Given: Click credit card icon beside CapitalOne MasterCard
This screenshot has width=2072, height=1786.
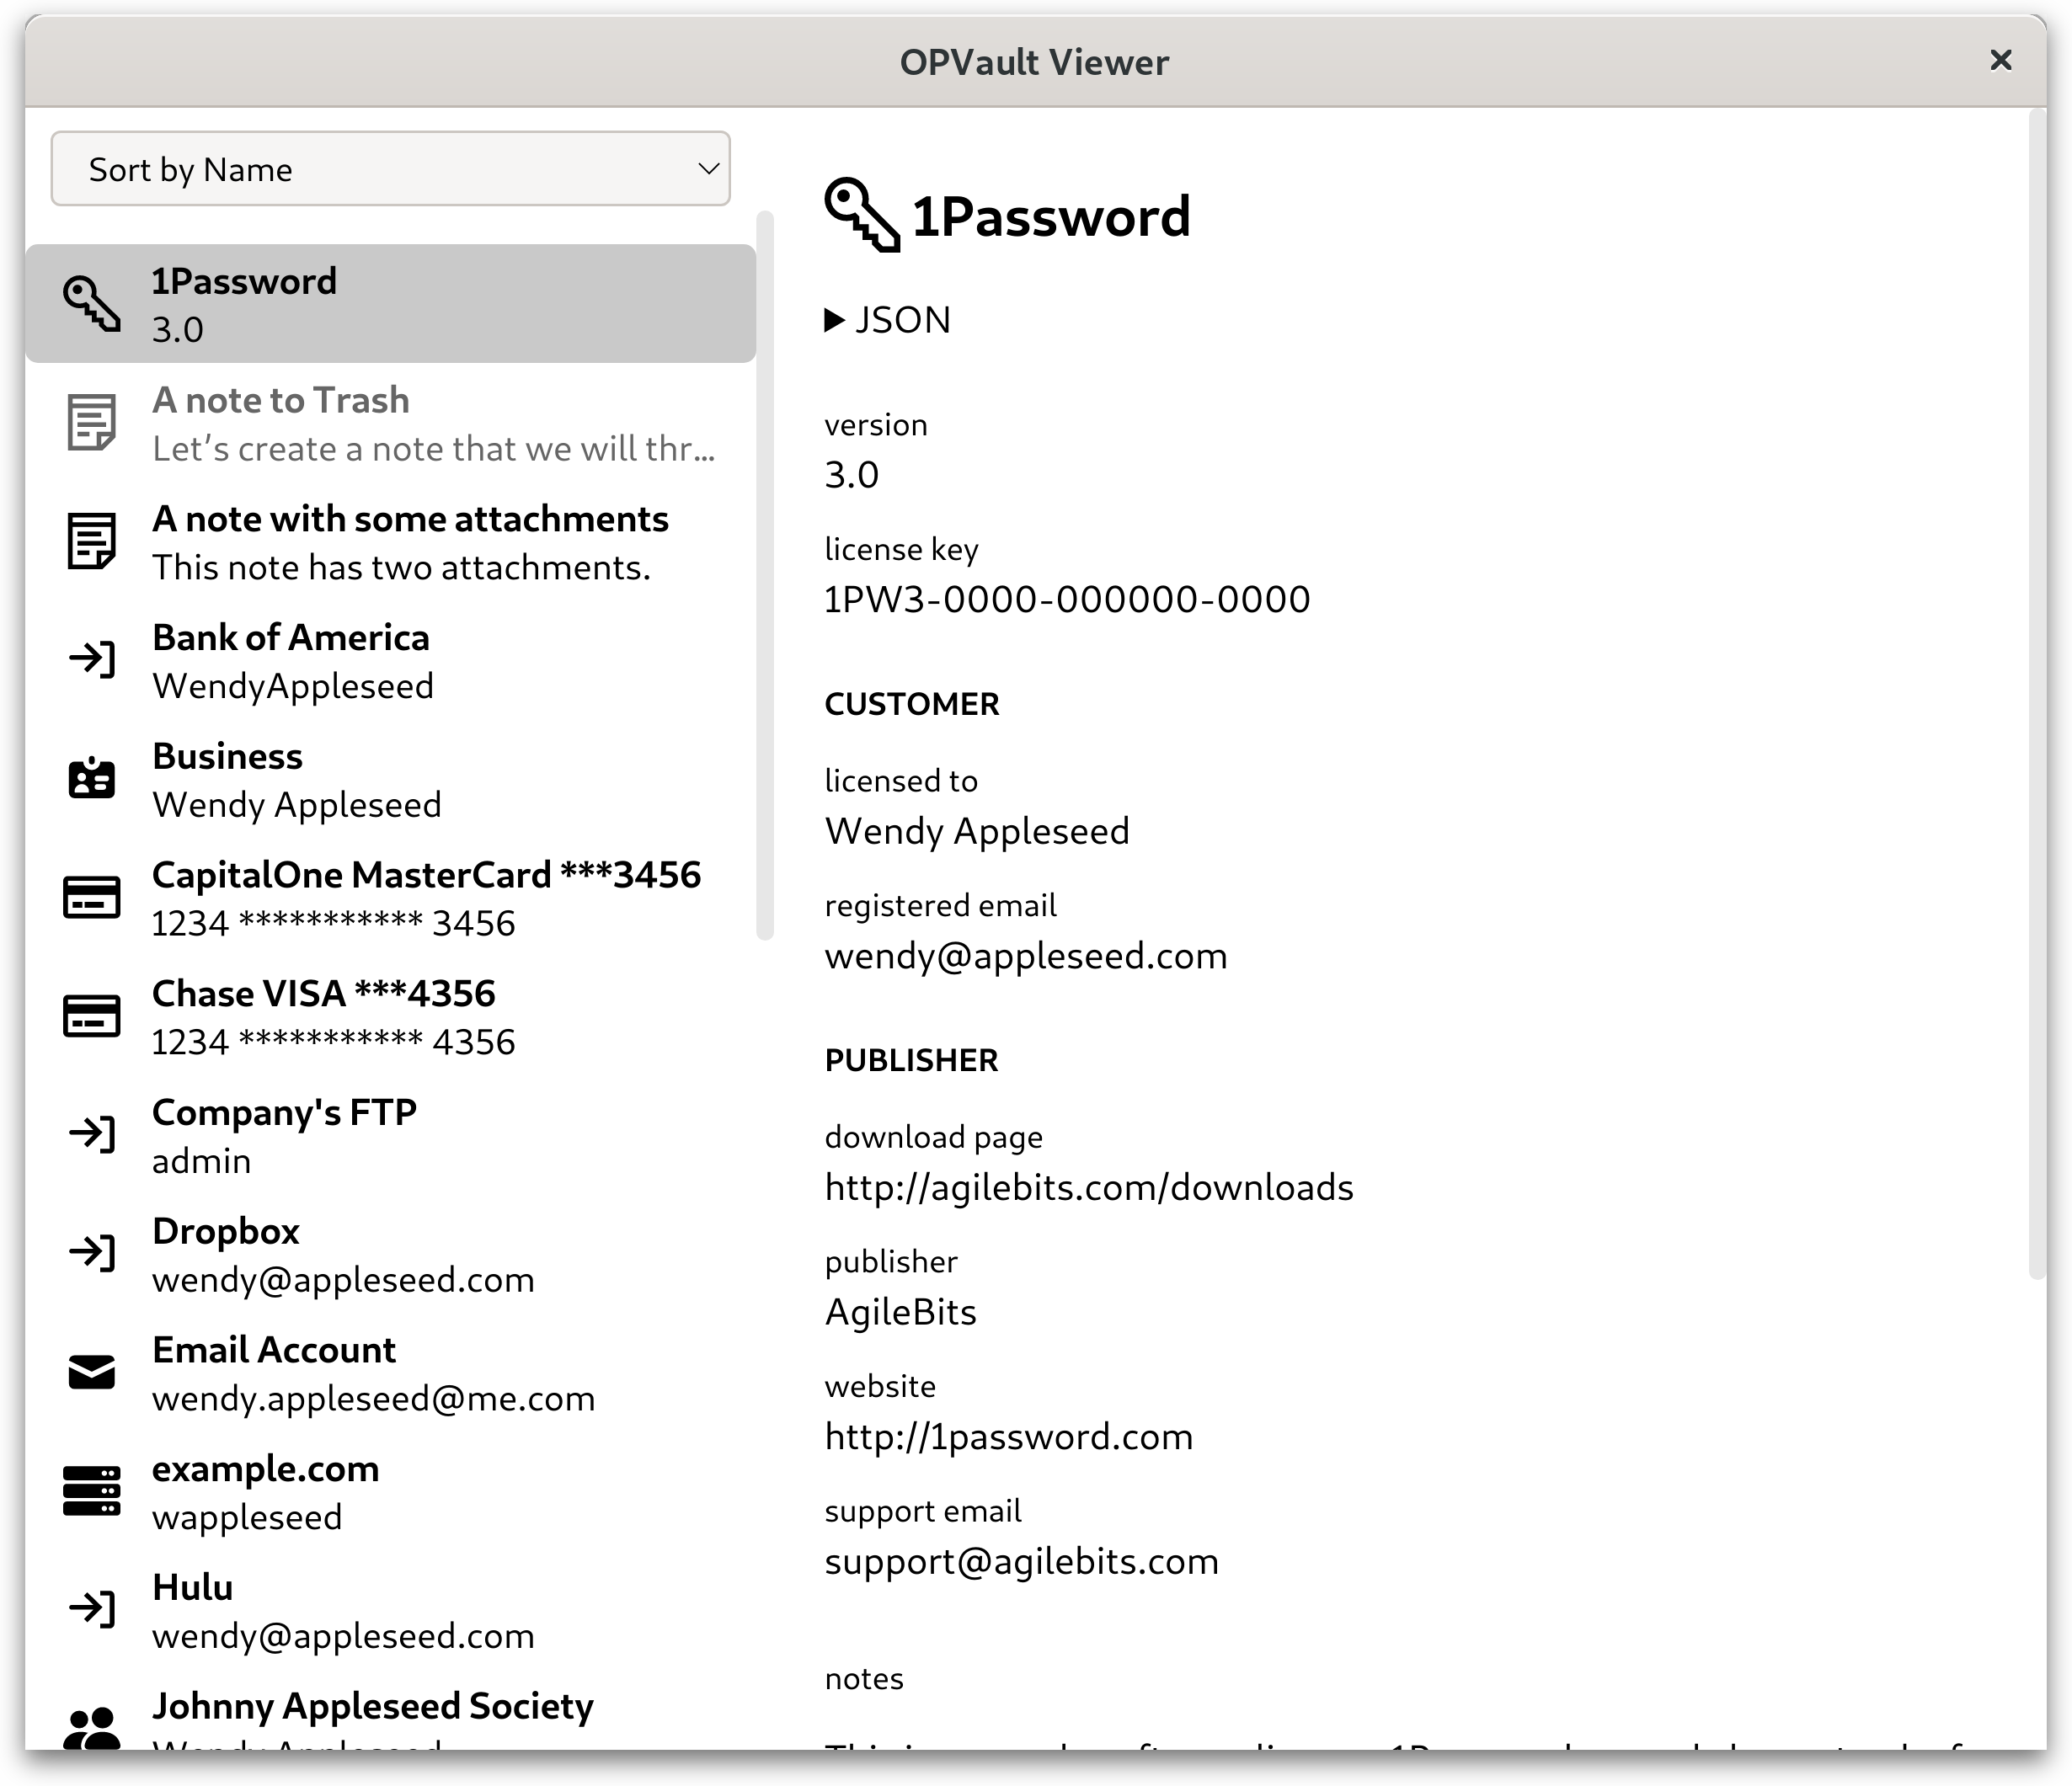Looking at the screenshot, I should coord(92,897).
